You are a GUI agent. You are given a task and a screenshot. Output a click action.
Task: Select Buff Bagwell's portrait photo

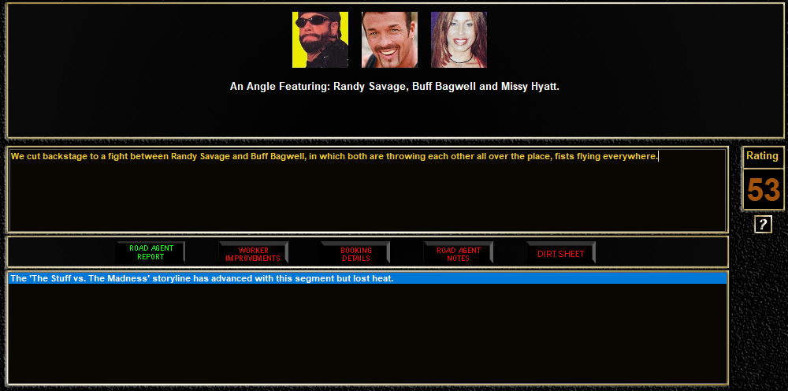389,39
